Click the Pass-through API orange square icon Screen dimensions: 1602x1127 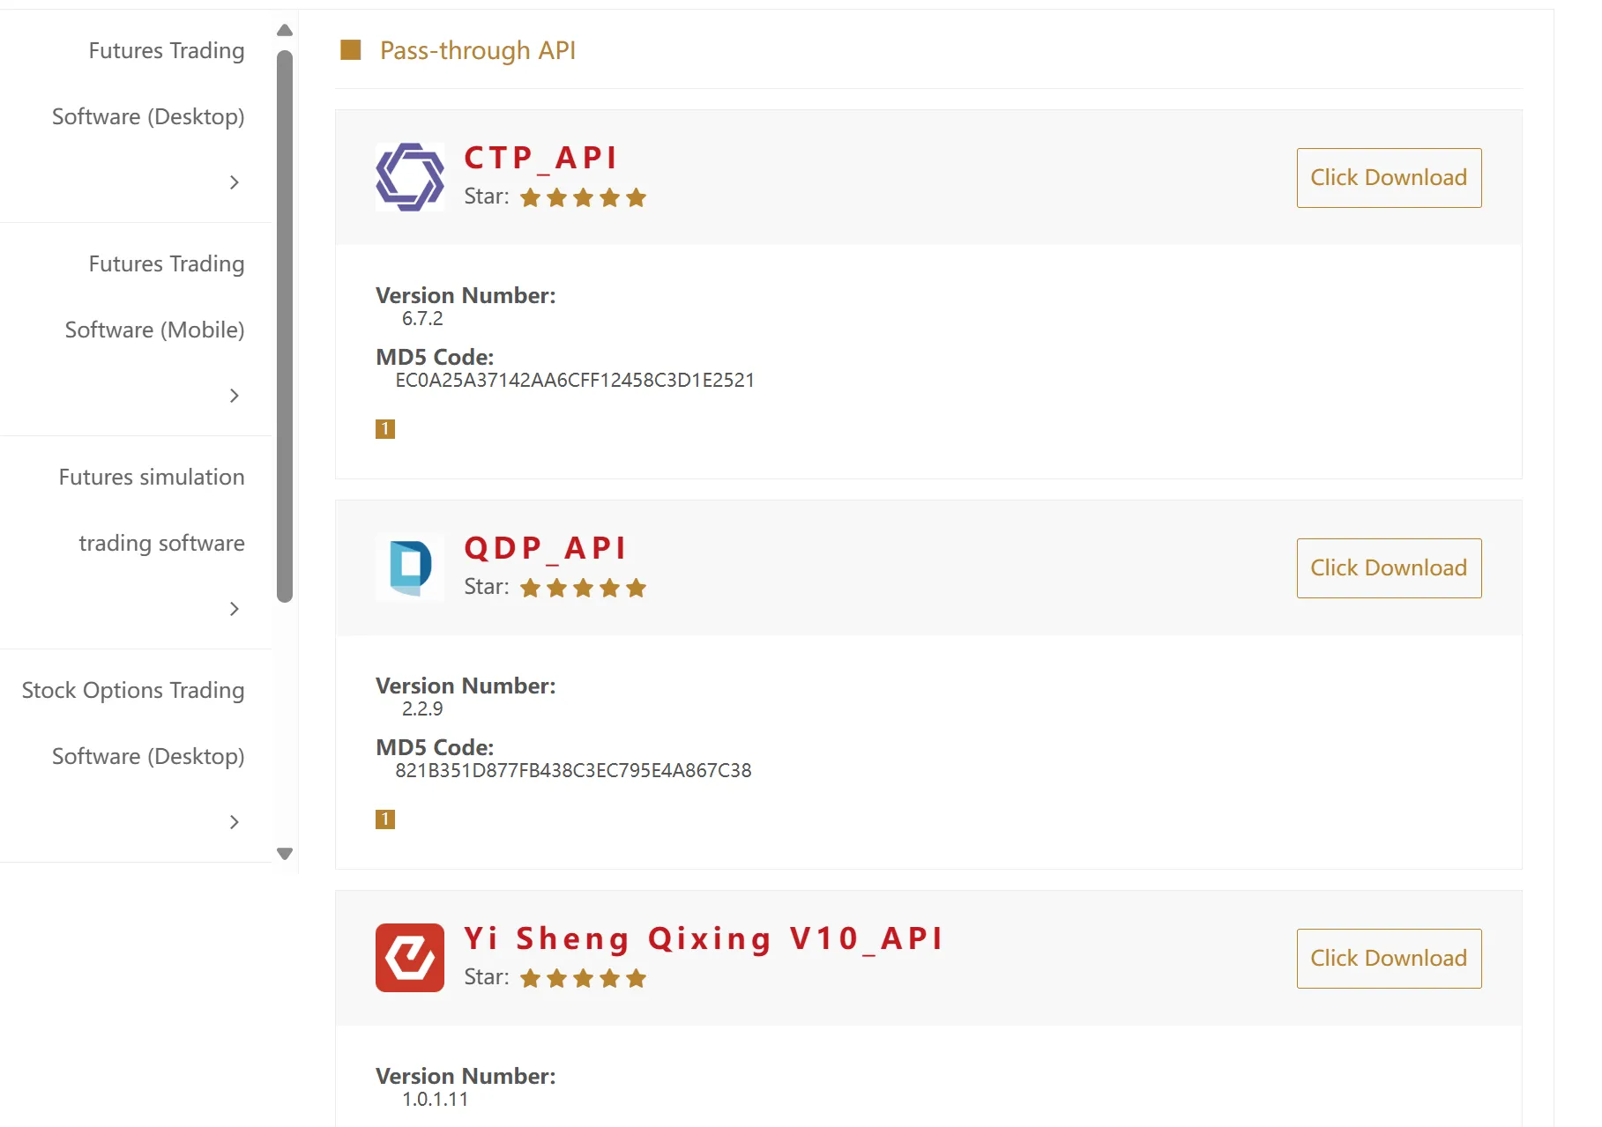[x=351, y=50]
